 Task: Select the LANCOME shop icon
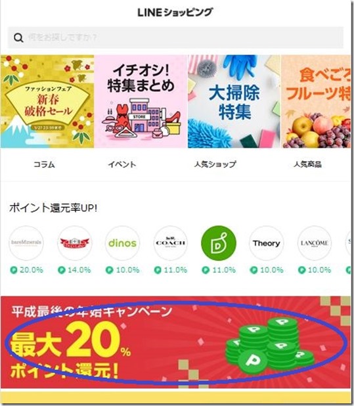click(315, 243)
